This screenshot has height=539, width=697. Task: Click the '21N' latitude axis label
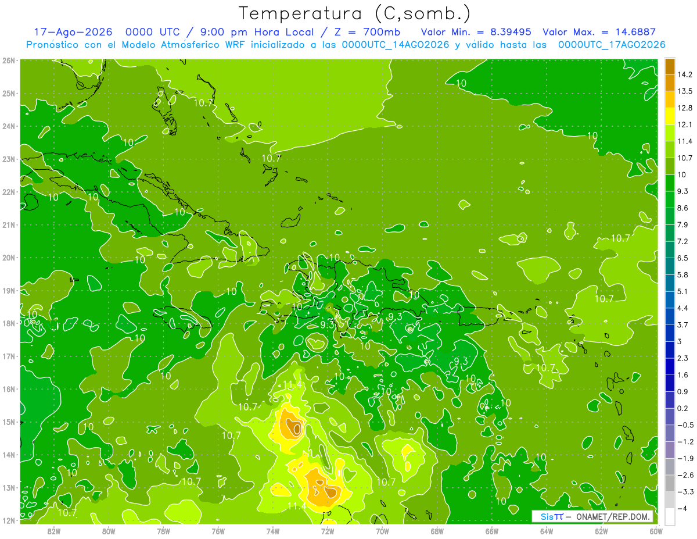click(x=9, y=225)
